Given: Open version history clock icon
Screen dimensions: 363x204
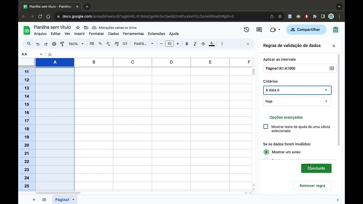Looking at the screenshot, I should point(246,30).
